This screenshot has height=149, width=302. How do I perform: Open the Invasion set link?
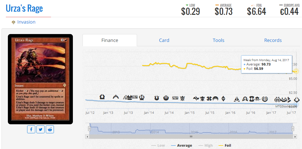(27, 22)
